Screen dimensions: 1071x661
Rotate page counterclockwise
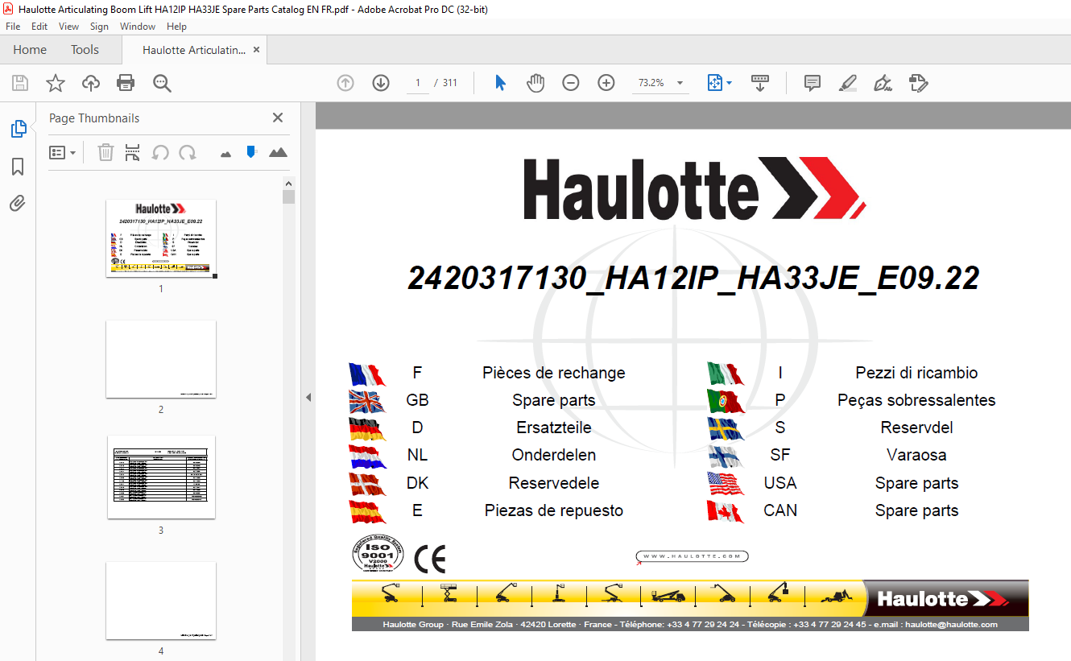tap(160, 152)
